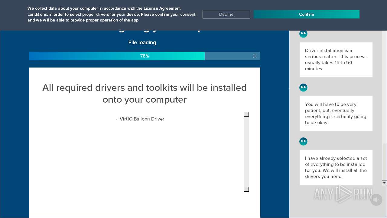Image resolution: width=387 pixels, height=218 pixels.
Task: Click driver list scrollbar down arrow
Action: [x=246, y=189]
